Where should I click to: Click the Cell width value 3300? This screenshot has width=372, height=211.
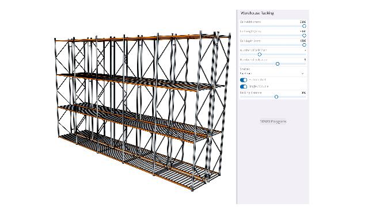[x=303, y=22]
